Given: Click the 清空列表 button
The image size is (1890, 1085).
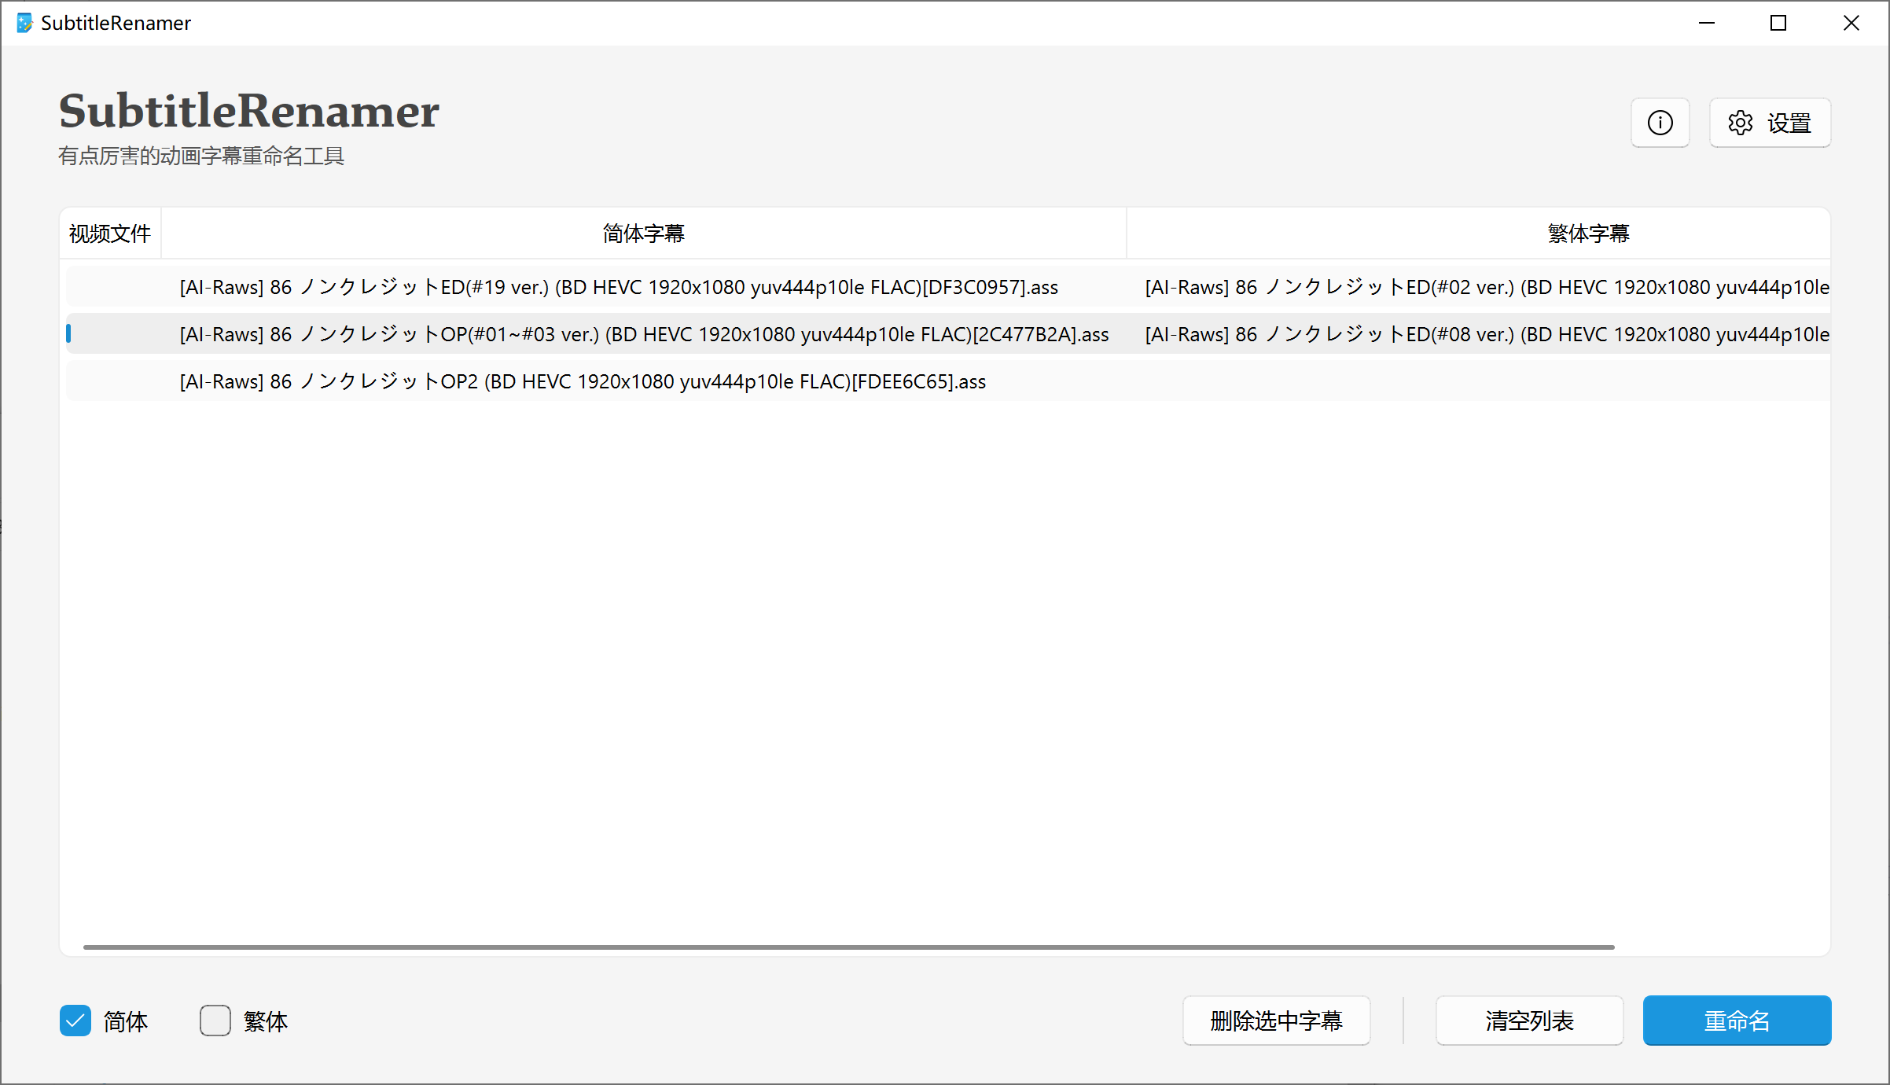Looking at the screenshot, I should pyautogui.click(x=1528, y=1021).
